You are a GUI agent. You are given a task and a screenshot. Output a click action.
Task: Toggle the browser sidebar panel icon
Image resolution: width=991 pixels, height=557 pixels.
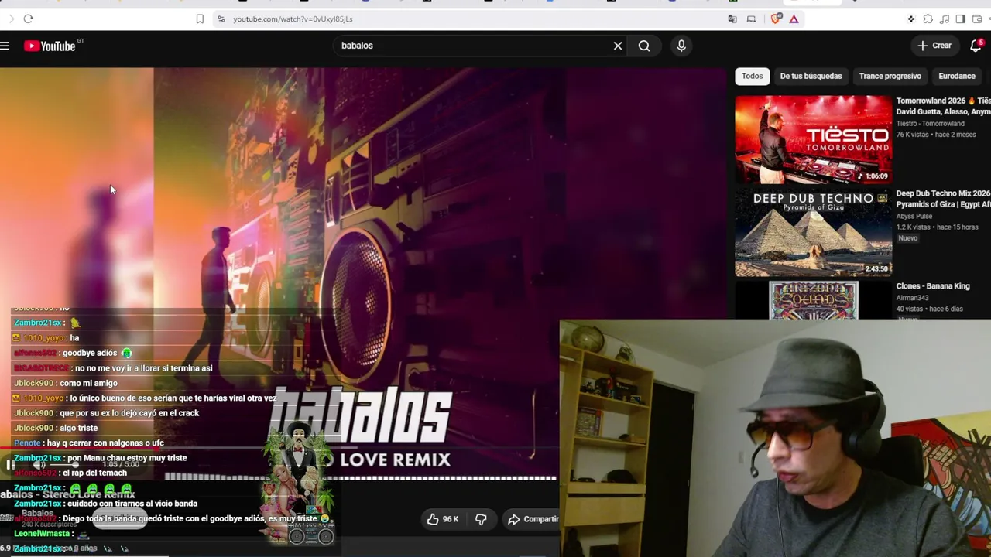[960, 19]
